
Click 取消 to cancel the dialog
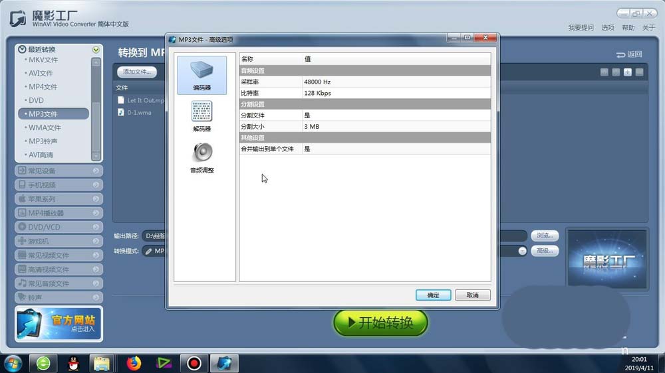click(472, 295)
